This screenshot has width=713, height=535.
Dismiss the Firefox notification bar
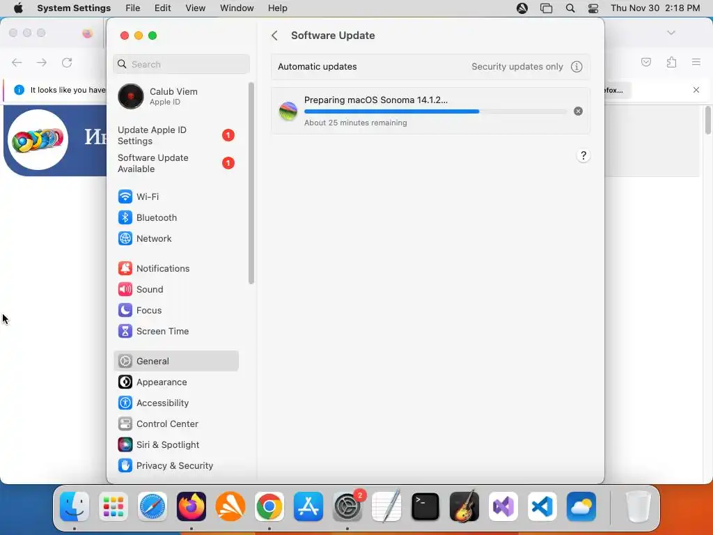click(696, 90)
